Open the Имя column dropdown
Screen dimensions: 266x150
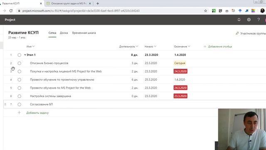(x=33, y=46)
